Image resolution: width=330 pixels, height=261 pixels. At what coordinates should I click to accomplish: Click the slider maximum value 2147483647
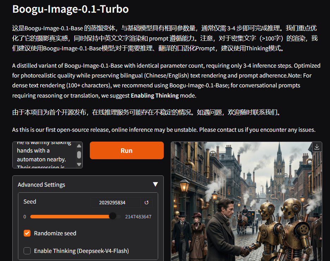138,217
